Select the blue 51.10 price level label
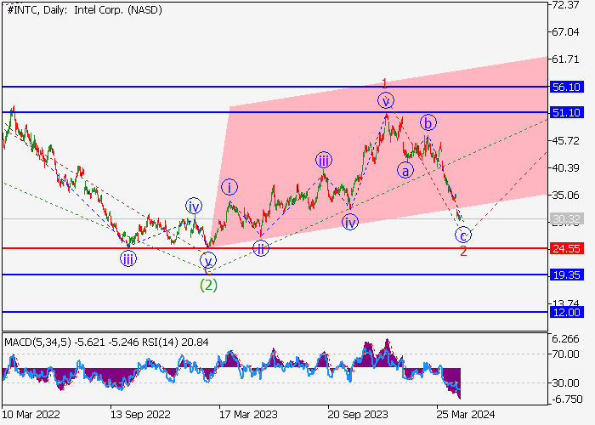The height and width of the screenshot is (425, 595). pyautogui.click(x=567, y=112)
